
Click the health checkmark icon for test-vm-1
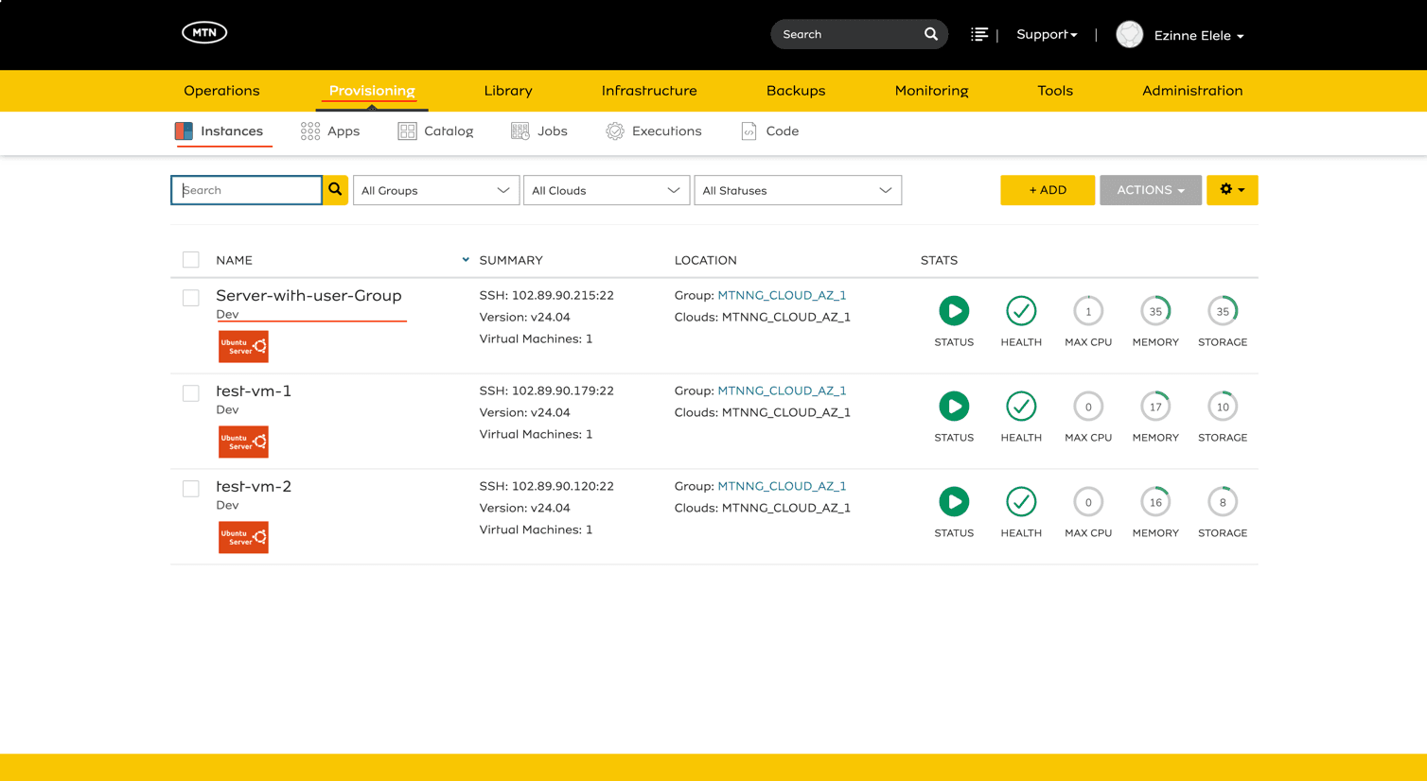pos(1021,407)
